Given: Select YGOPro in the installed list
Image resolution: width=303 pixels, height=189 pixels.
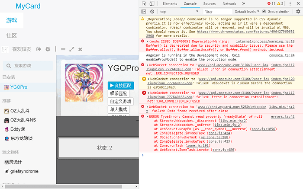Looking at the screenshot, I should coord(28,87).
